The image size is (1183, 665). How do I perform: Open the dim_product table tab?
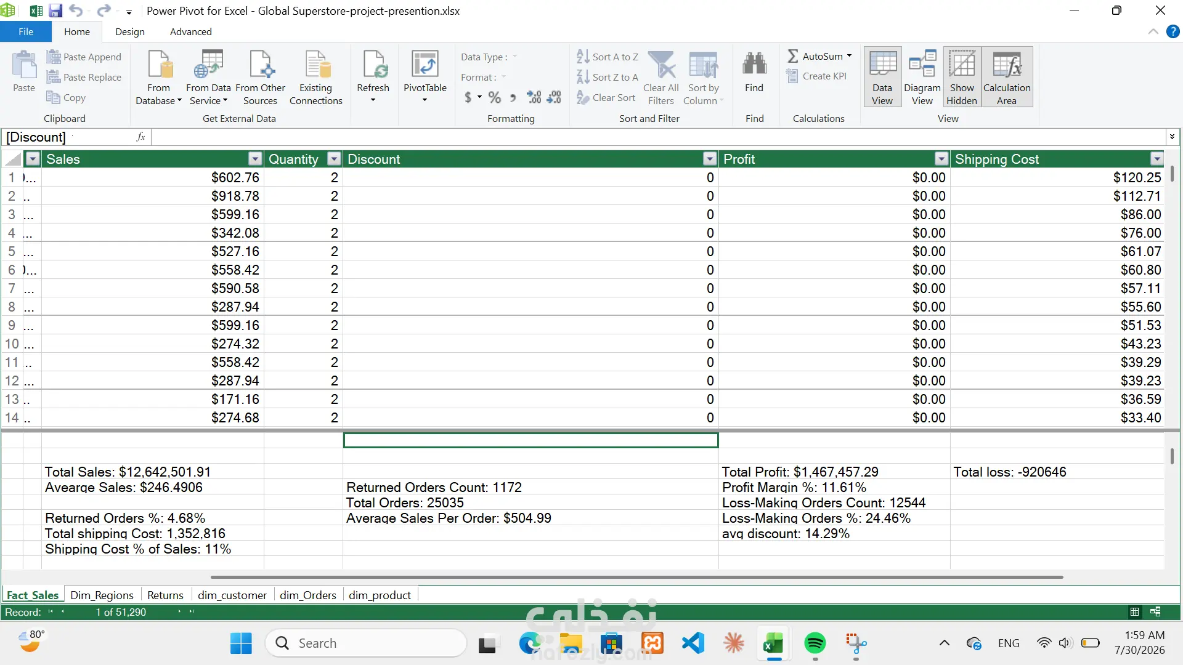pos(380,595)
